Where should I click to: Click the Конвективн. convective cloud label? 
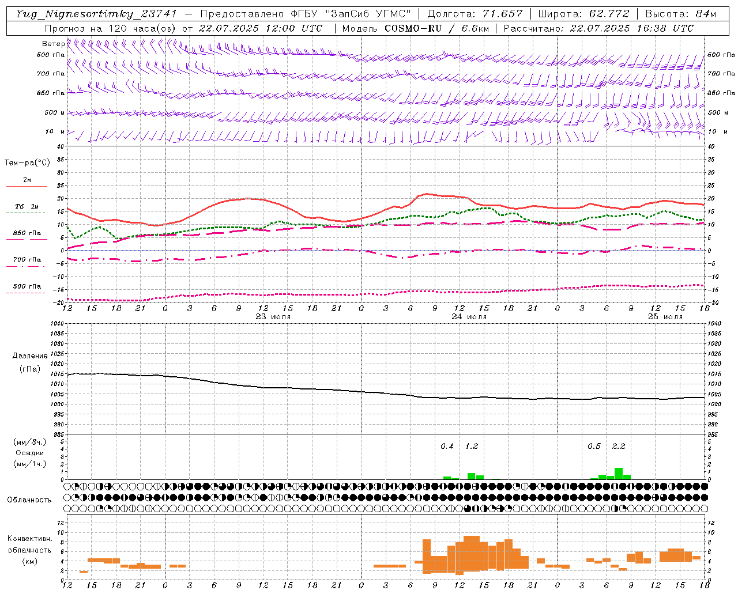pyautogui.click(x=30, y=539)
